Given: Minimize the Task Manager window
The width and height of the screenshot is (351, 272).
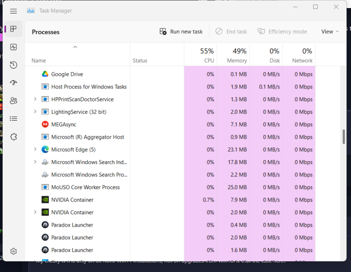Looking at the screenshot, I should coord(295,7).
